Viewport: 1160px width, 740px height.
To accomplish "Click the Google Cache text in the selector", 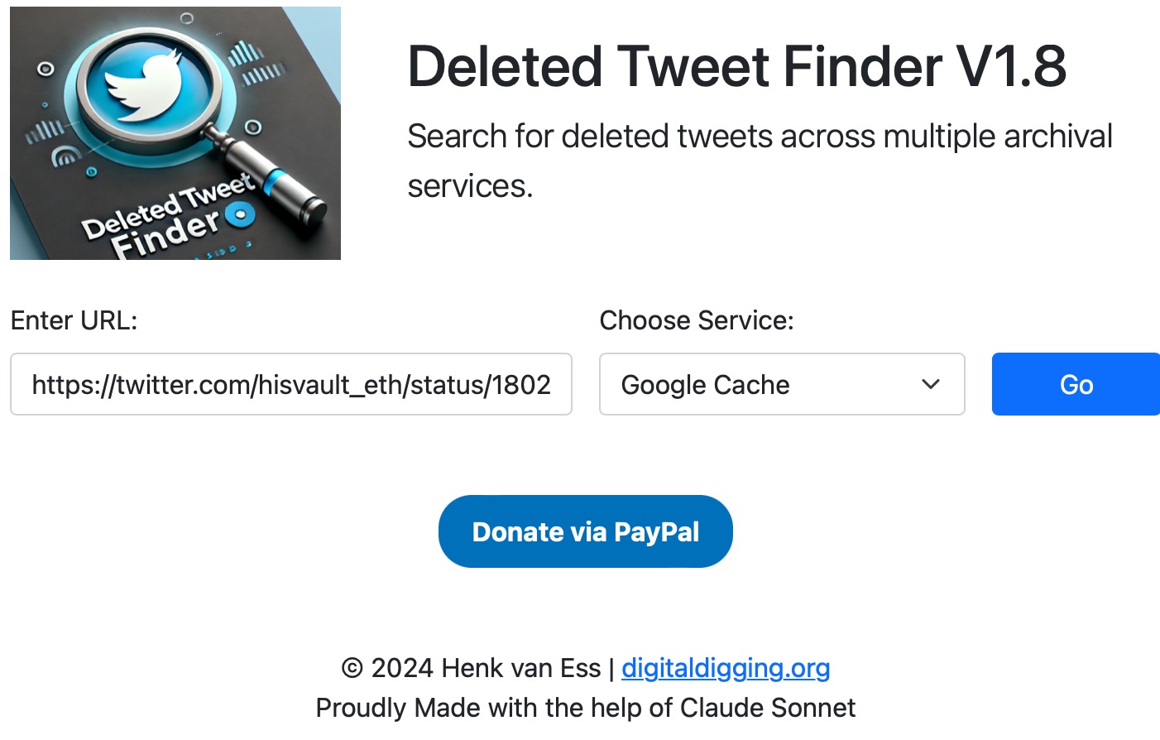I will (705, 384).
